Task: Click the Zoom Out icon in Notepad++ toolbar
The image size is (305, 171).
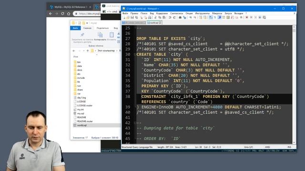Action: 194,18
